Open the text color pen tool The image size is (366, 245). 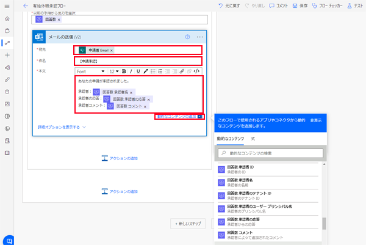[145, 71]
